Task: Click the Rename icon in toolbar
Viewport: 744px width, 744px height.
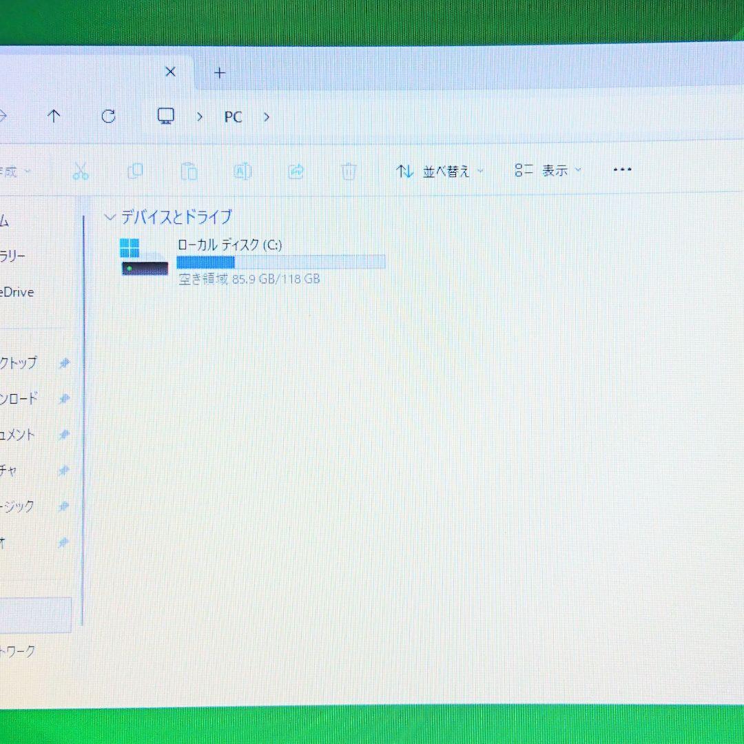Action: point(242,171)
